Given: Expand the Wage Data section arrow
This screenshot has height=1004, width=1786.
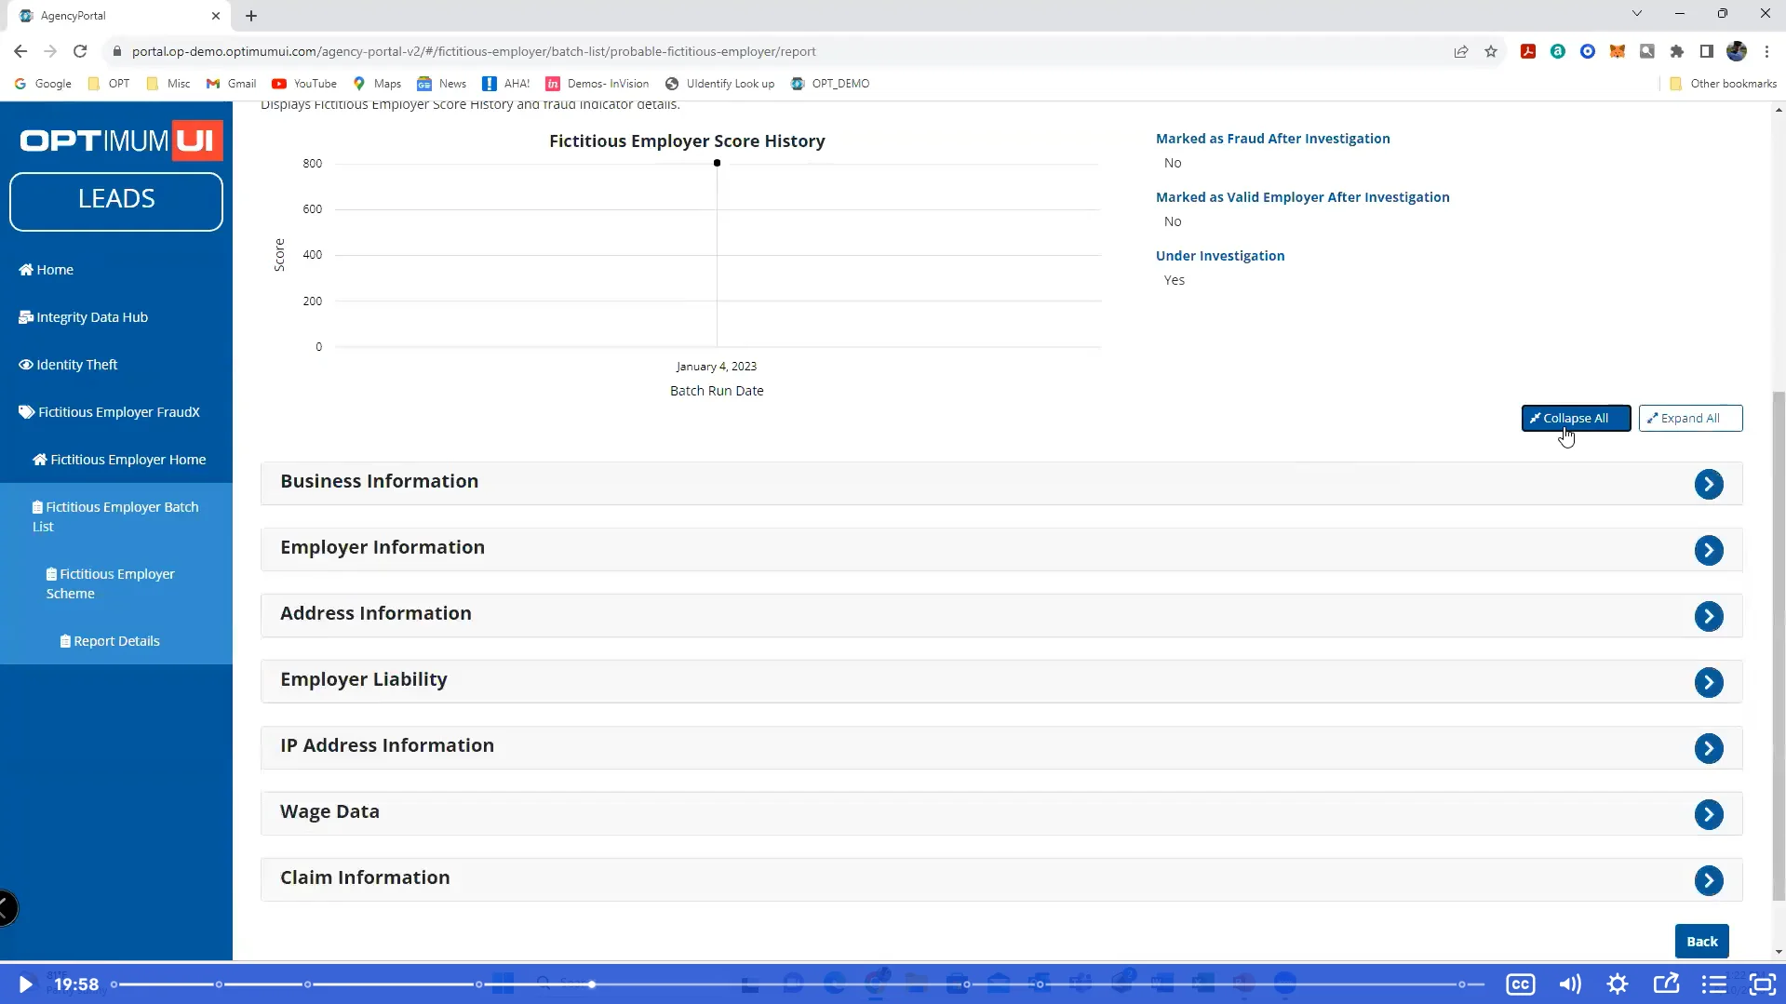Looking at the screenshot, I should pyautogui.click(x=1709, y=814).
